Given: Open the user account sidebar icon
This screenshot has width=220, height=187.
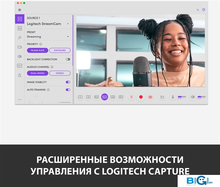Looking at the screenshot, I should tap(20, 75).
